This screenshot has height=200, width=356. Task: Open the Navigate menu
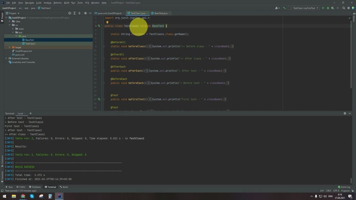pos(30,3)
